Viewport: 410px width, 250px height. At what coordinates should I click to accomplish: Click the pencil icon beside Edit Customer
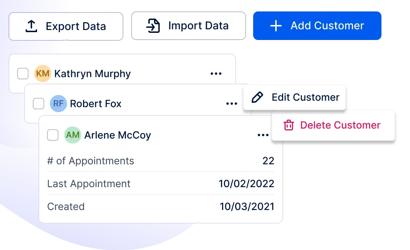(257, 97)
